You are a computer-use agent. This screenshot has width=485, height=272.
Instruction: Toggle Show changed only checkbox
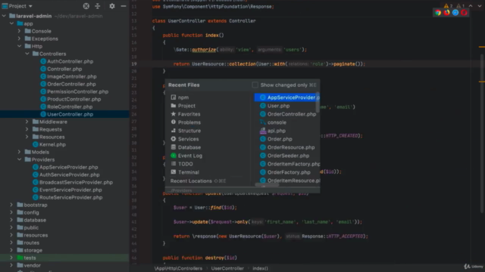pos(255,85)
